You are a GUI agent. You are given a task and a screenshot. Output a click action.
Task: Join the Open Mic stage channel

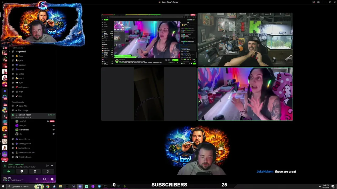click(33, 106)
